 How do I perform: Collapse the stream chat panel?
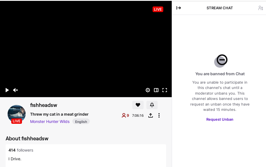(x=179, y=8)
